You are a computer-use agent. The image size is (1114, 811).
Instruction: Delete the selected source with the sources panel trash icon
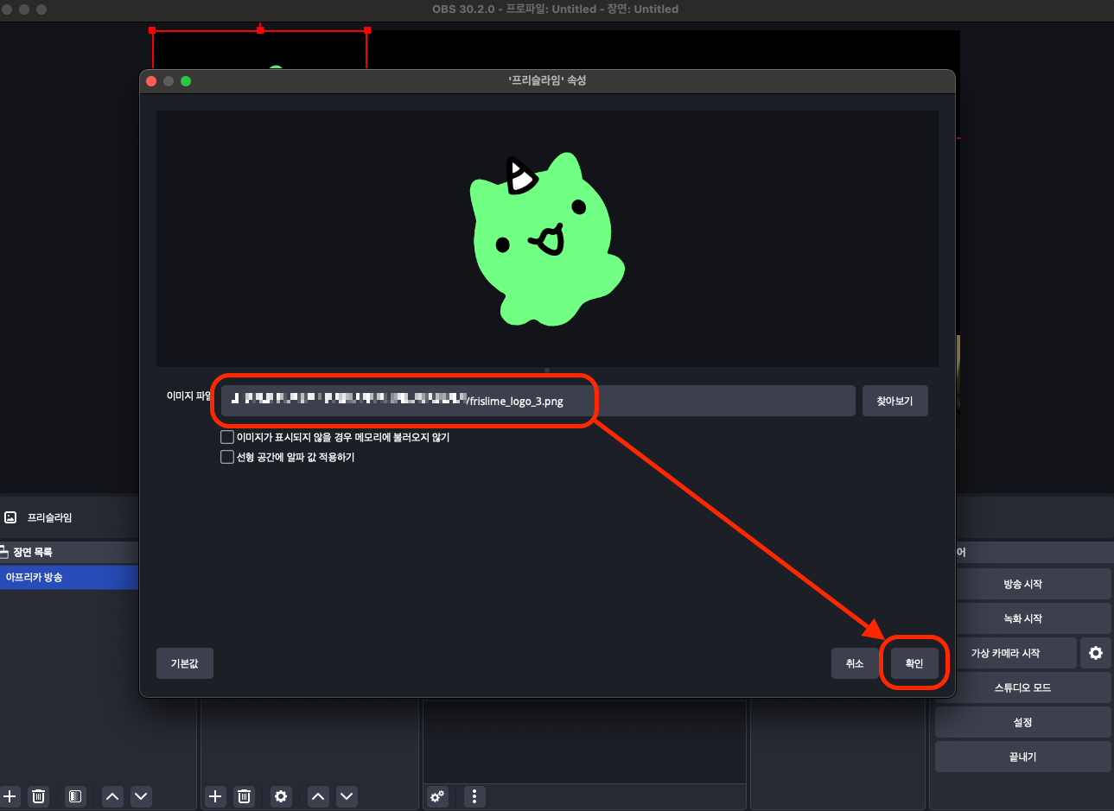[x=245, y=796]
